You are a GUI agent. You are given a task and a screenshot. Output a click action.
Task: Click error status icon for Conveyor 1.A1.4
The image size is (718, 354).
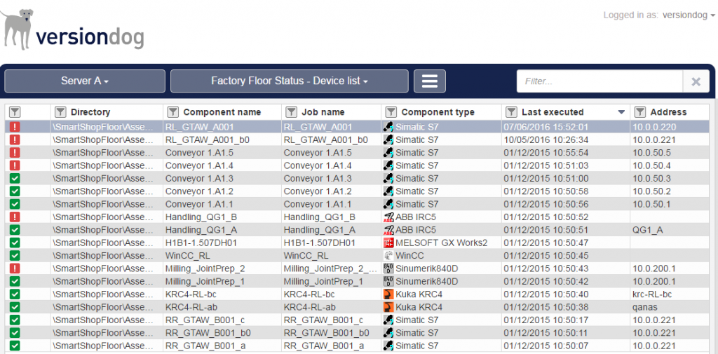click(x=15, y=165)
